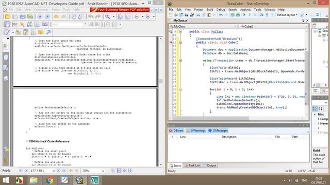Select the Hand tool in Foxit Reader

point(7,24)
